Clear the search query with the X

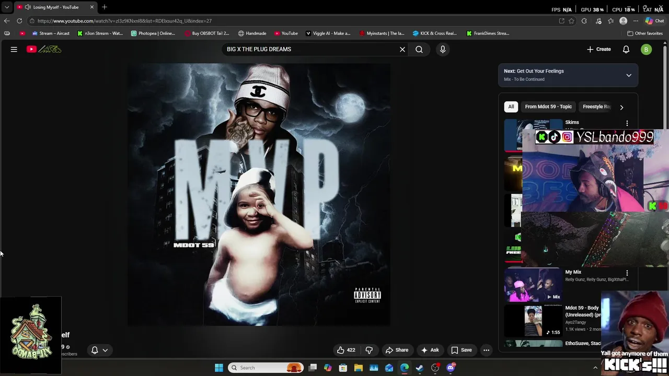point(402,49)
